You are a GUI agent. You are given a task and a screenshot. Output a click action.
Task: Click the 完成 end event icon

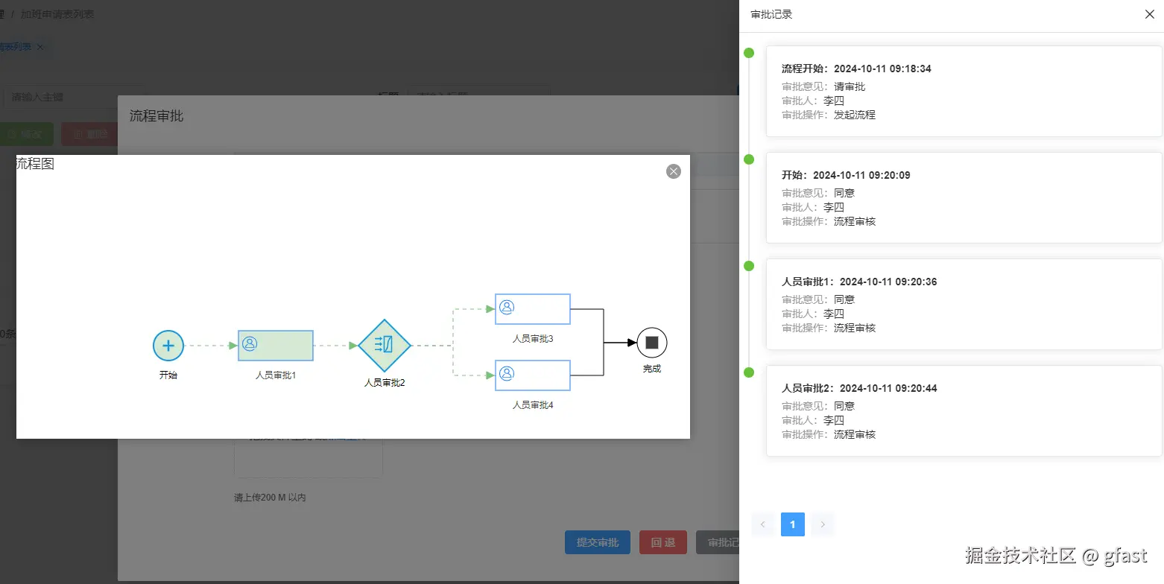click(x=652, y=343)
